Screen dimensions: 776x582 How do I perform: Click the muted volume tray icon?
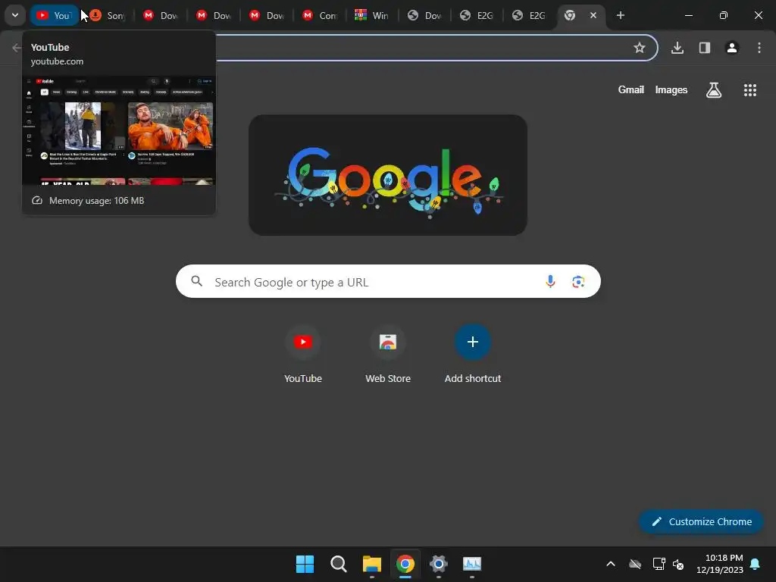678,564
